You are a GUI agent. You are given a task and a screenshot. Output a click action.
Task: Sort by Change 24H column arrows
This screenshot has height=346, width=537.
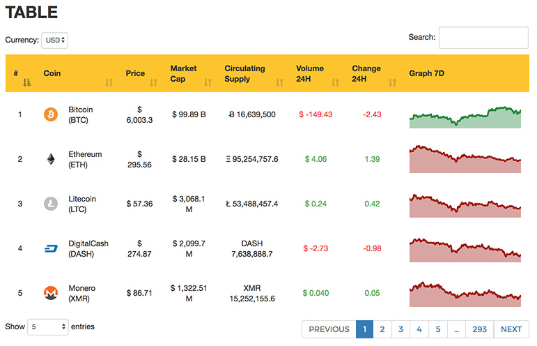click(x=392, y=82)
